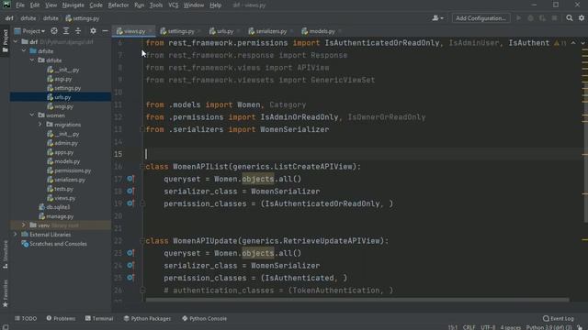This screenshot has width=588, height=330.
Task: Click override gutter icon on line 18
Action: pos(130,192)
